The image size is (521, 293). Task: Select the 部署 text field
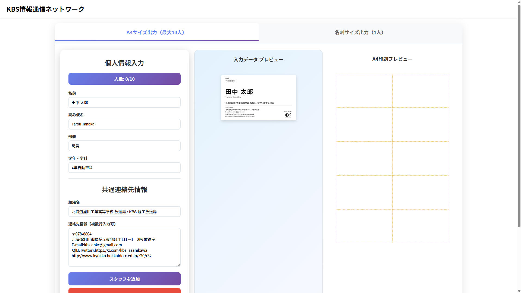click(x=124, y=146)
